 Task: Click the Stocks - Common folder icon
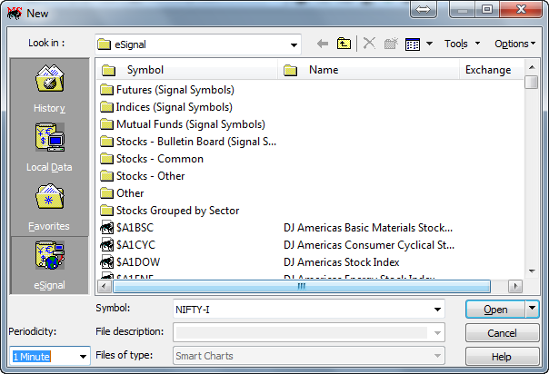point(106,159)
